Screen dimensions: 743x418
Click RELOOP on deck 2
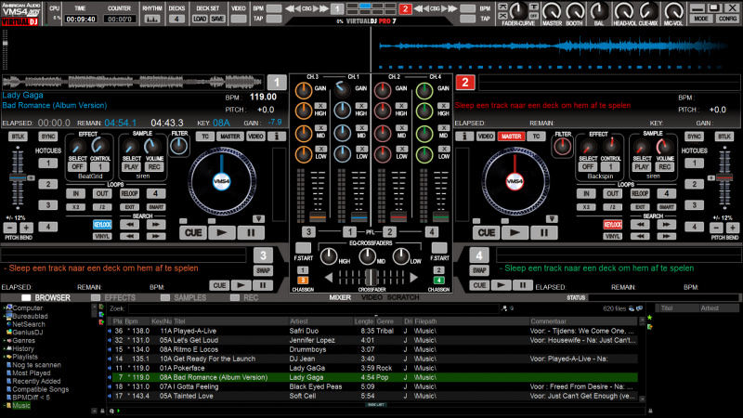click(640, 193)
